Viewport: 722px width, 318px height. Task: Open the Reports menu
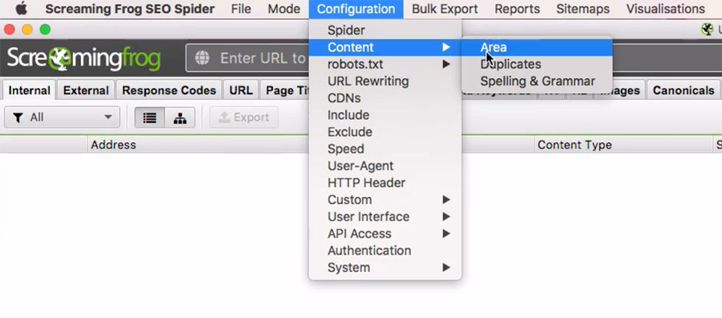pos(517,9)
